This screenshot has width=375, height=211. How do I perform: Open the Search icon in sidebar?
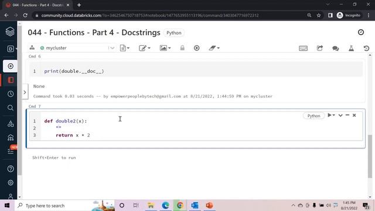(11, 108)
